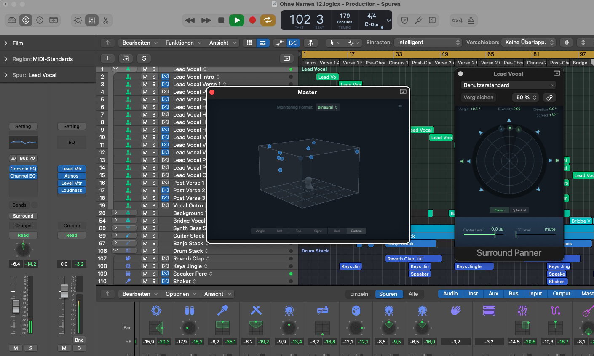Toggle Cycle mode in the transport
Viewport: 594px width, 356px height.
coord(268,20)
